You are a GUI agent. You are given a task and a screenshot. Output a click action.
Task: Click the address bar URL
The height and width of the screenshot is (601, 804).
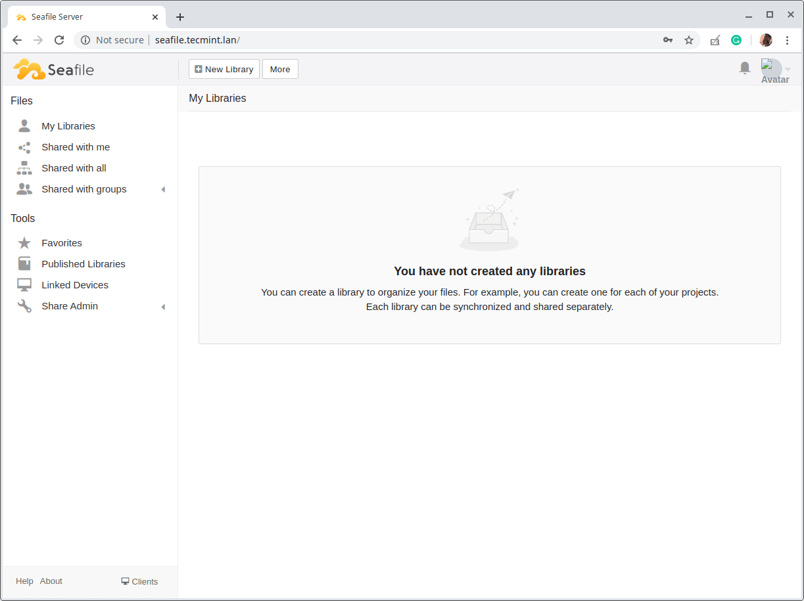[x=197, y=40]
